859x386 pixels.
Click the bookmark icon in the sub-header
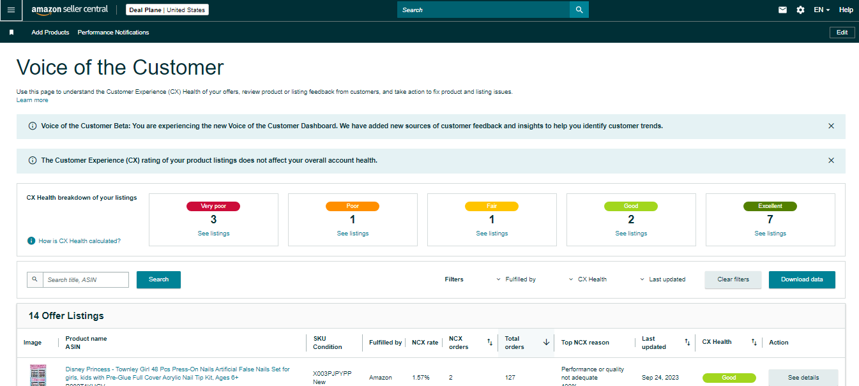pos(11,32)
